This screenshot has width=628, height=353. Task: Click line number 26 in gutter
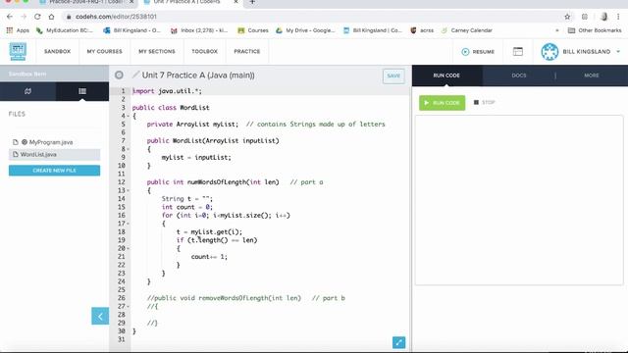click(122, 298)
